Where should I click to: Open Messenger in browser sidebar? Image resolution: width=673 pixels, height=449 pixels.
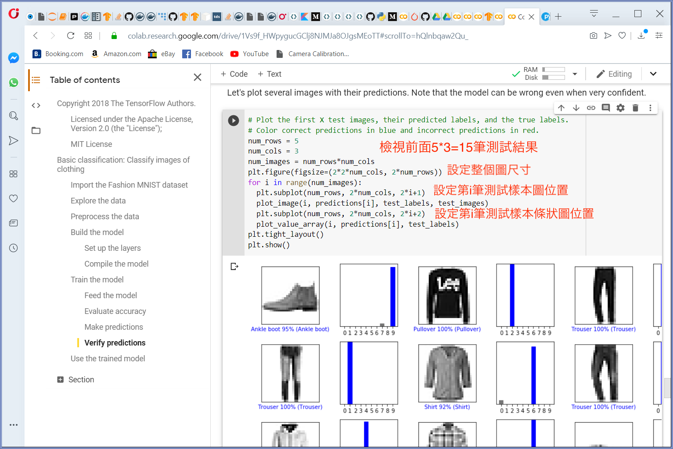pyautogui.click(x=14, y=58)
